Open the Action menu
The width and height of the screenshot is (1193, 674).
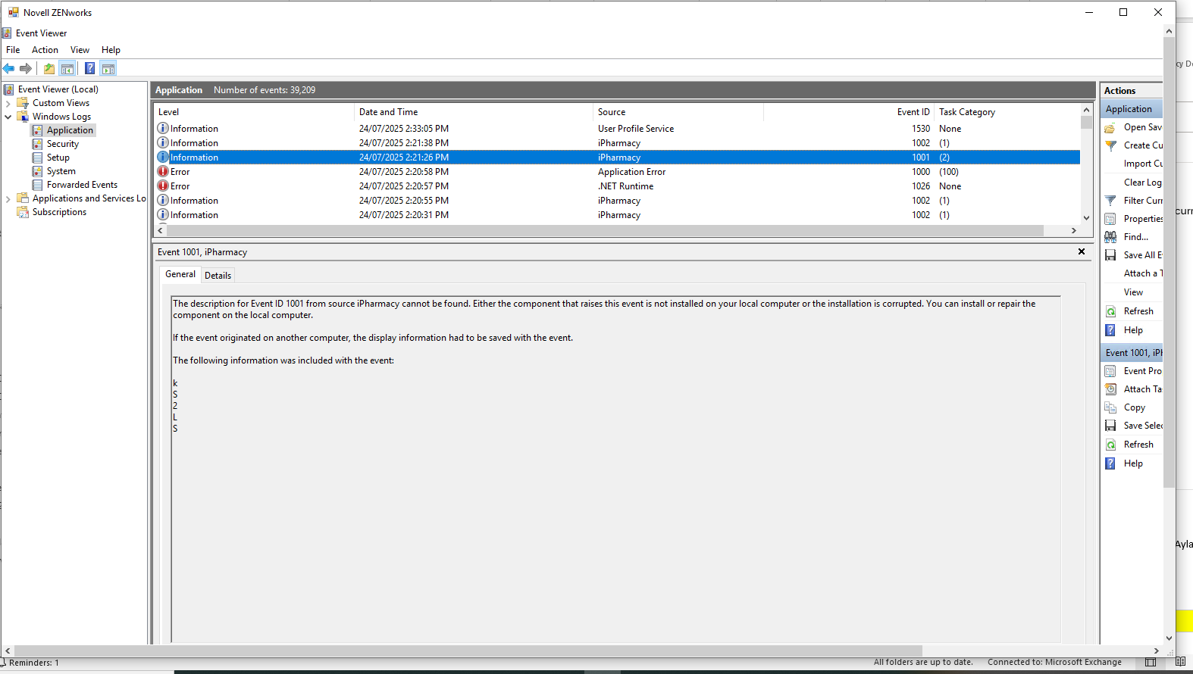tap(45, 50)
